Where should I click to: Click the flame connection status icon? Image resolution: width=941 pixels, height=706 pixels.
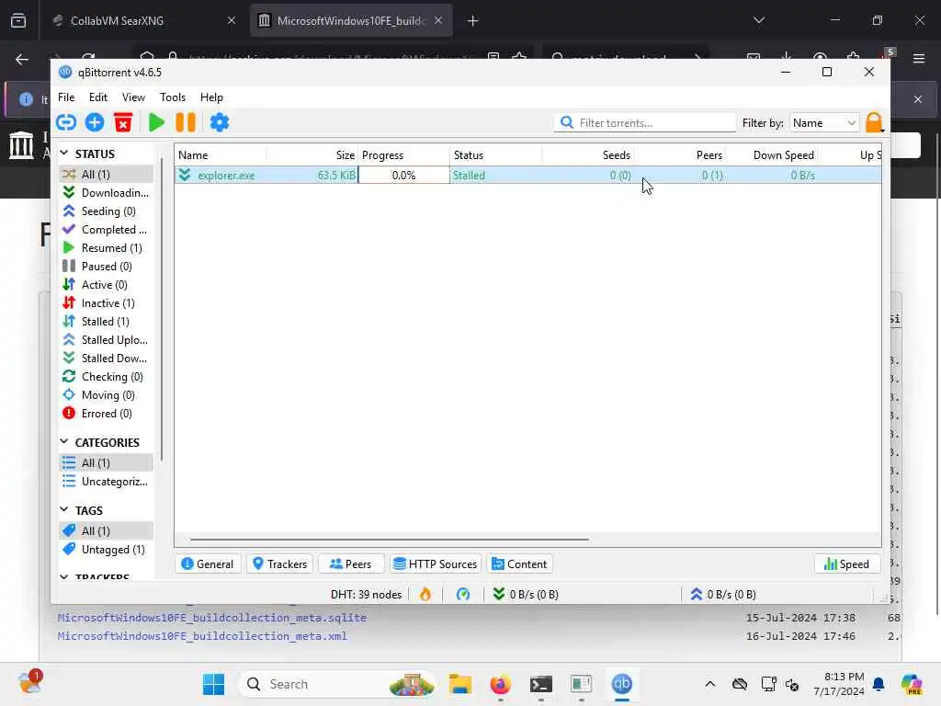point(425,595)
